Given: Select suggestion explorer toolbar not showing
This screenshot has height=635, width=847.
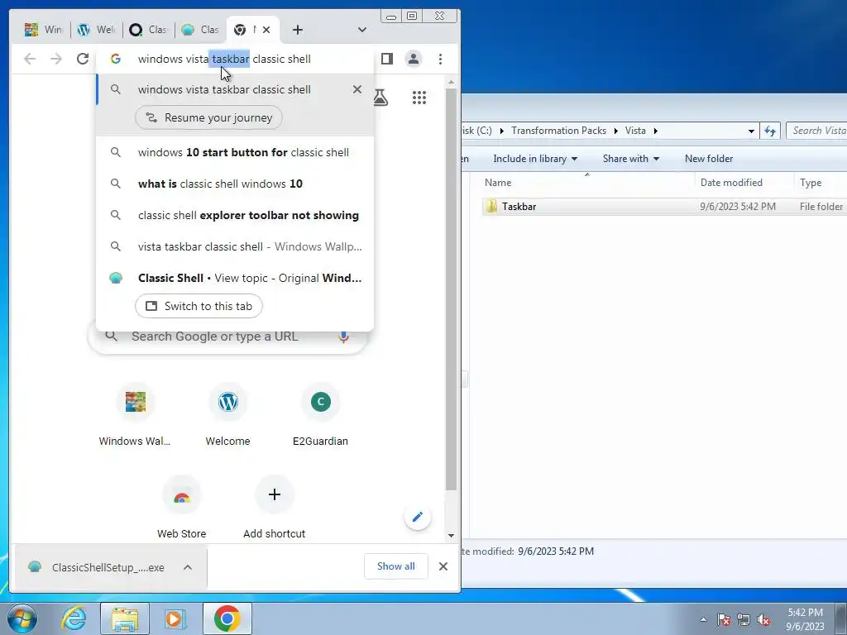Looking at the screenshot, I should (x=235, y=215).
